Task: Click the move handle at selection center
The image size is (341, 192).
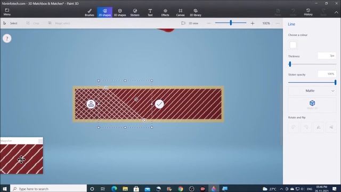Action: 136,99
